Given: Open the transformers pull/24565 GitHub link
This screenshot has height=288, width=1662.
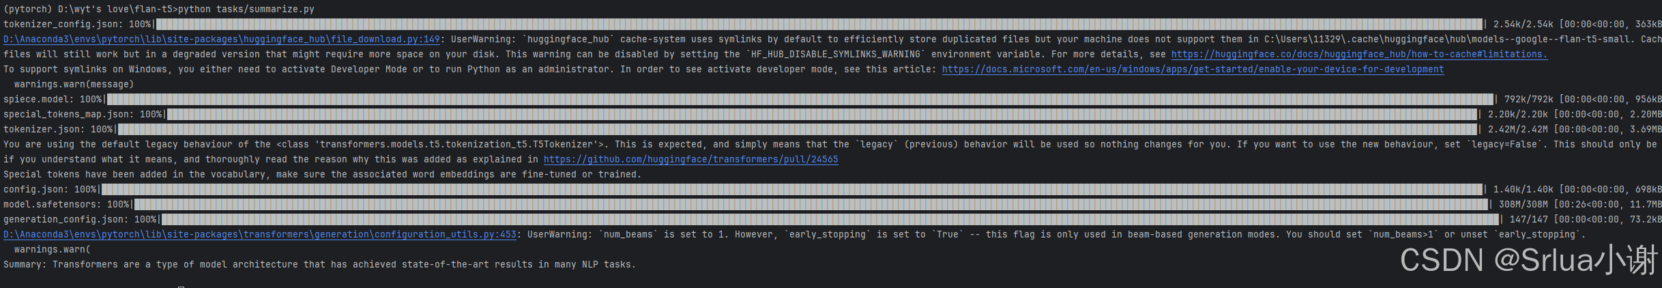Looking at the screenshot, I should (x=690, y=160).
